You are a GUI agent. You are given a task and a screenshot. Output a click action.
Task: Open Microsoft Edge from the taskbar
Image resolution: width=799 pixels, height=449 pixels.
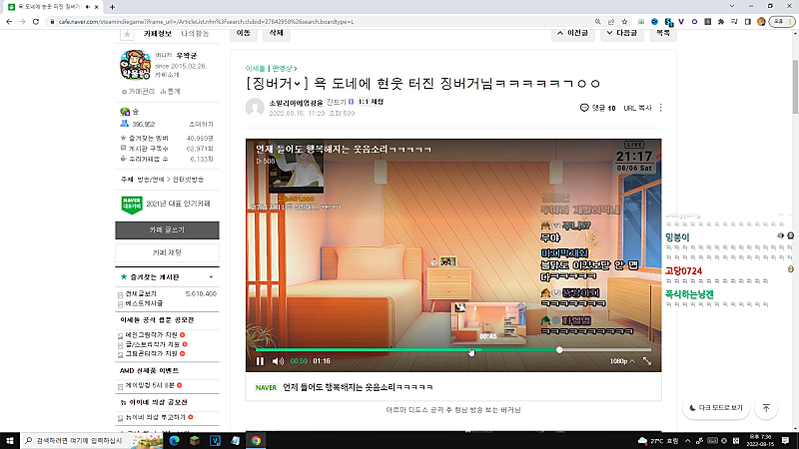[x=172, y=440]
